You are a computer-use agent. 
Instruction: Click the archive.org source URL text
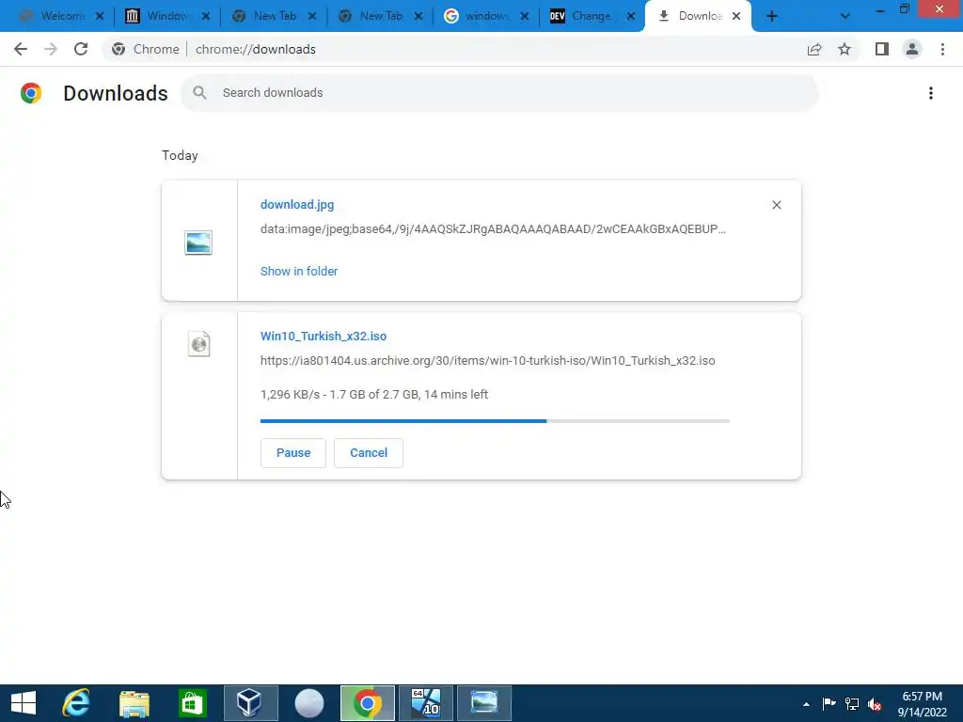(488, 361)
